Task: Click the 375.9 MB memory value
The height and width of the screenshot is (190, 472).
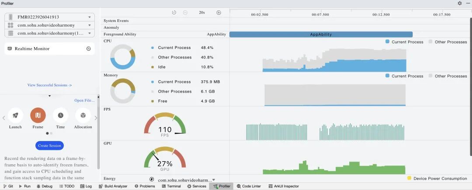Action: [210, 82]
